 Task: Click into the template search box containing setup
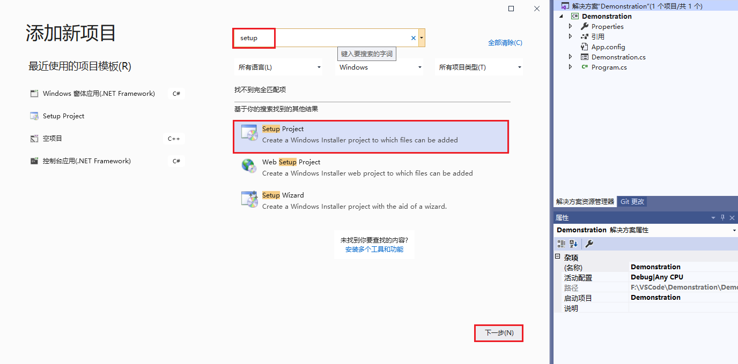[x=322, y=38]
